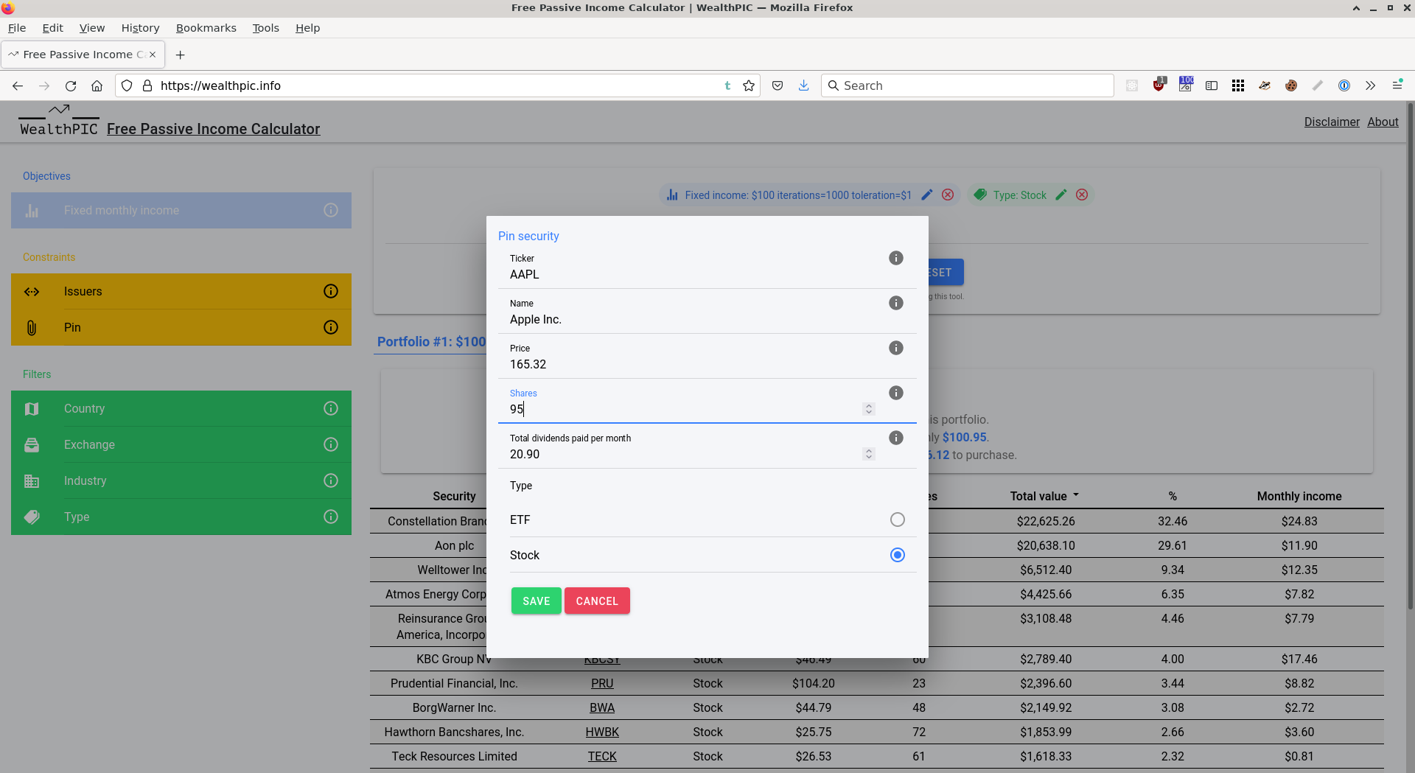The image size is (1415, 773).
Task: Click the Price field info icon
Action: point(895,348)
